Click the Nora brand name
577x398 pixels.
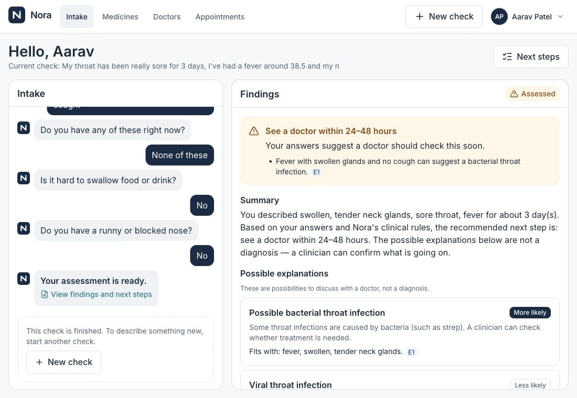(41, 15)
